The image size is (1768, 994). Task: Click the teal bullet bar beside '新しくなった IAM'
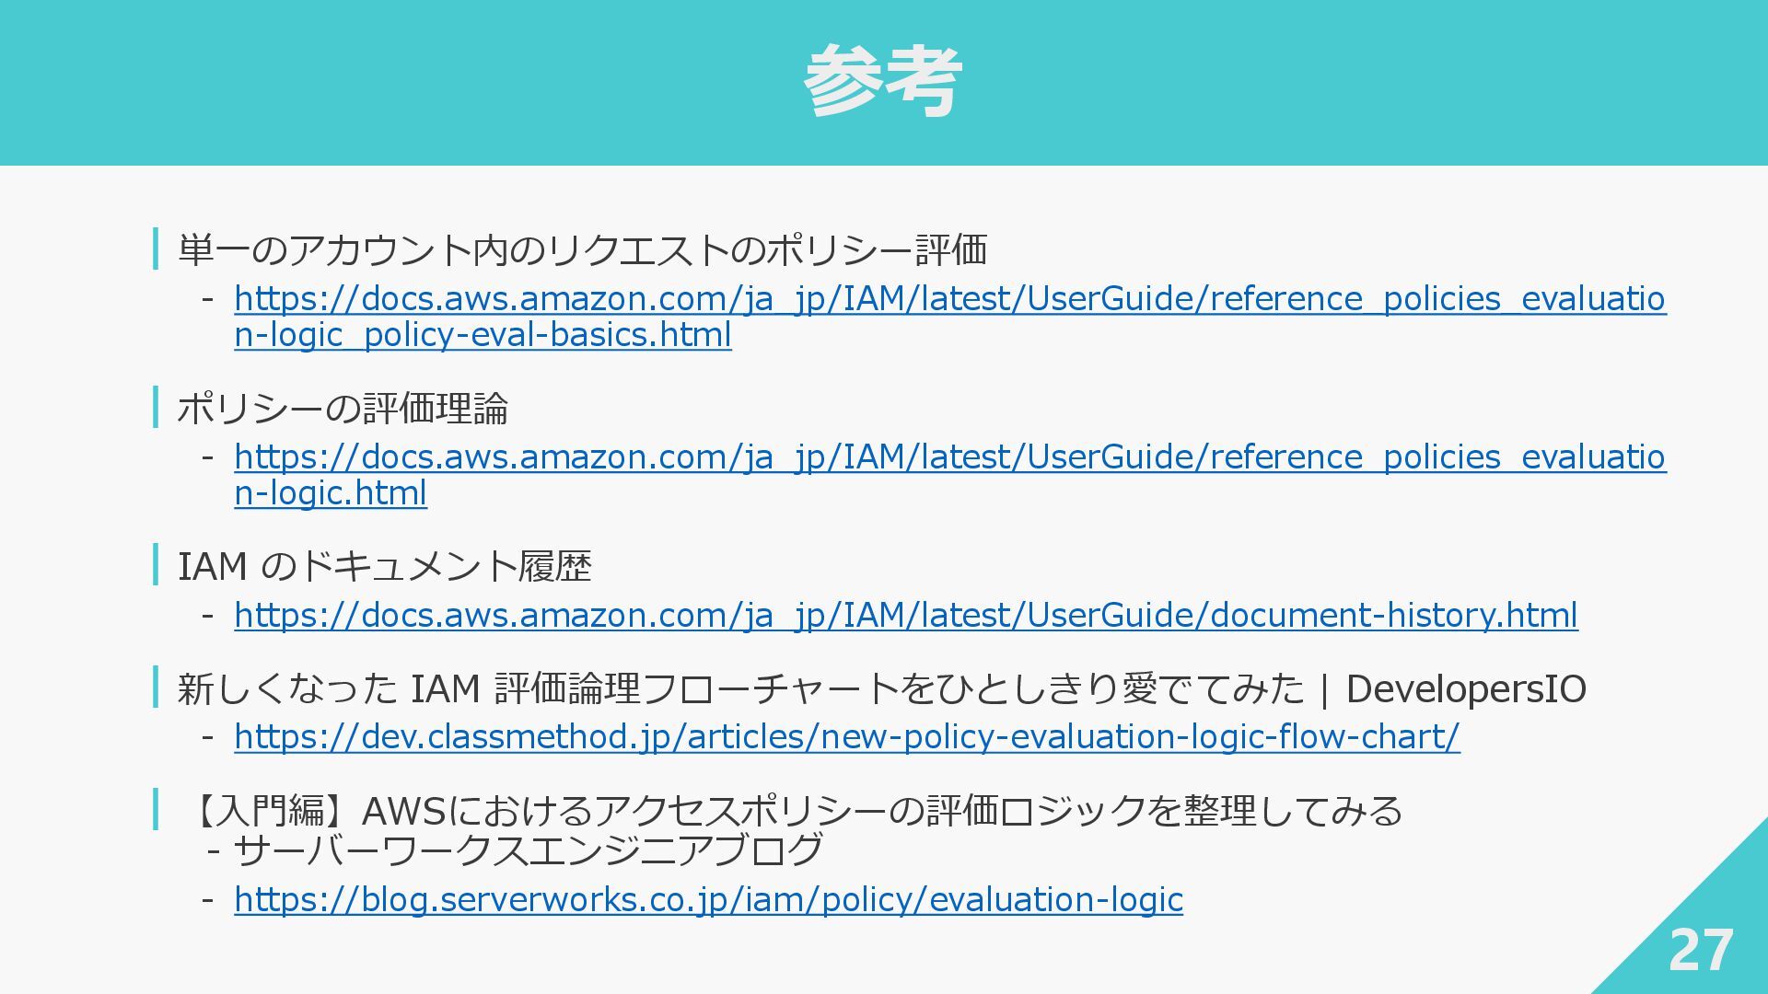tap(156, 687)
